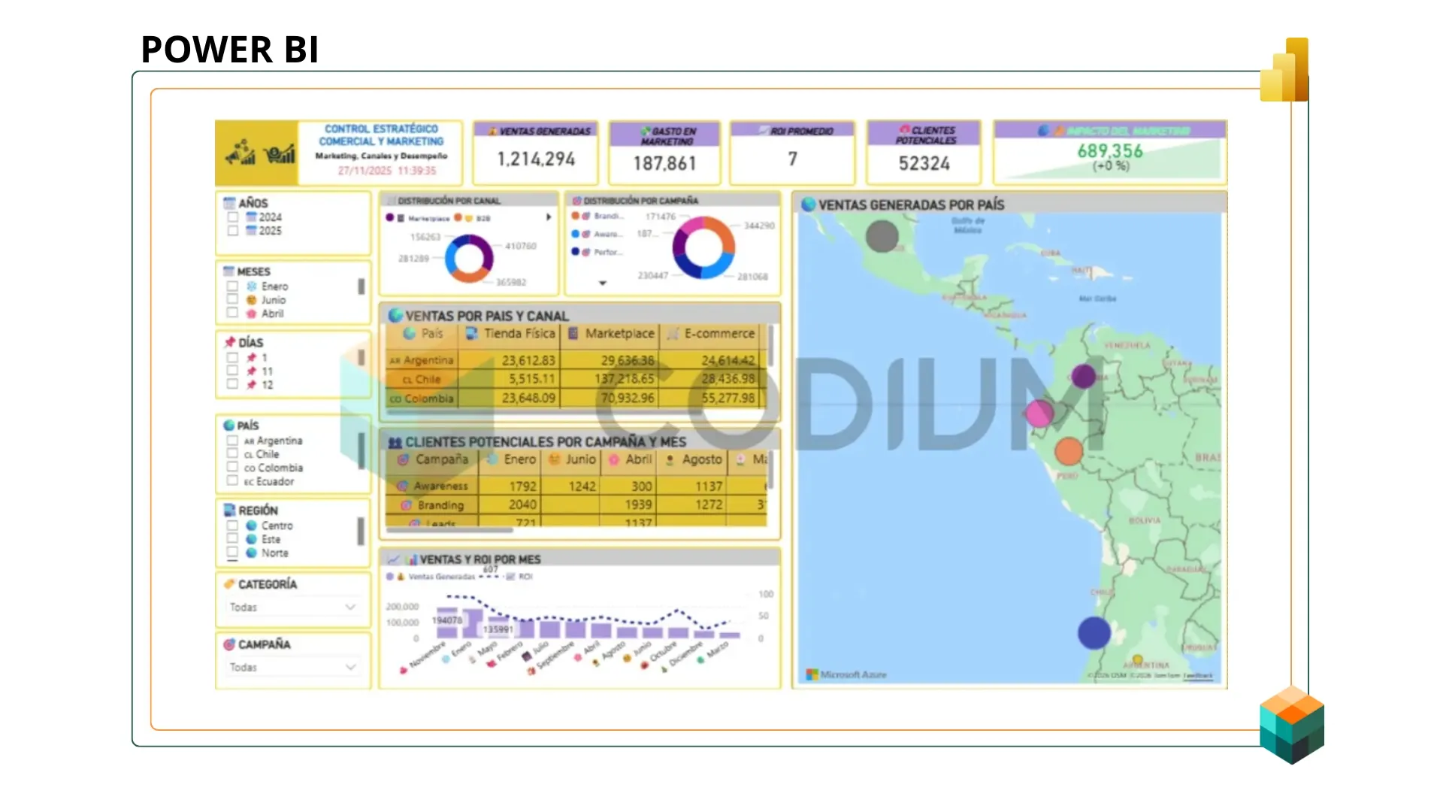Click globe icon of Ventas Generadas por País

pyautogui.click(x=809, y=205)
